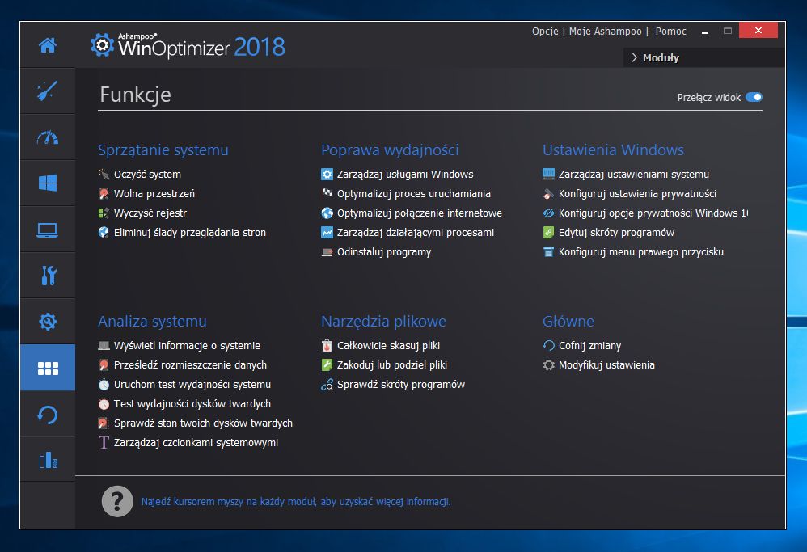Select the grid modules sidebar icon
Viewport: 807px width, 552px height.
(48, 368)
